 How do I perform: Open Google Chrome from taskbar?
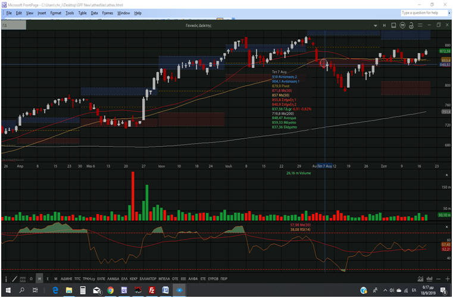[x=110, y=290]
